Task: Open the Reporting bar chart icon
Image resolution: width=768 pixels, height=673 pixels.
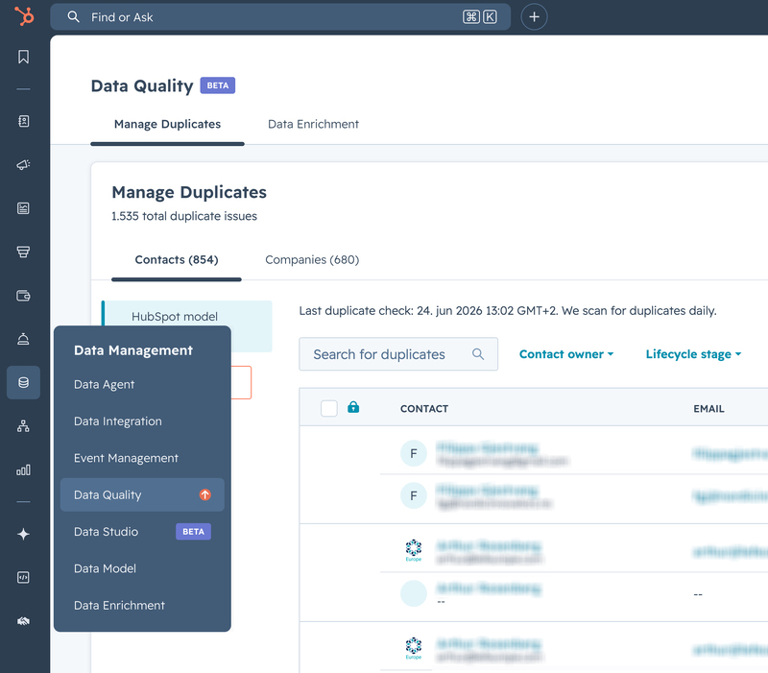Action: click(x=23, y=469)
